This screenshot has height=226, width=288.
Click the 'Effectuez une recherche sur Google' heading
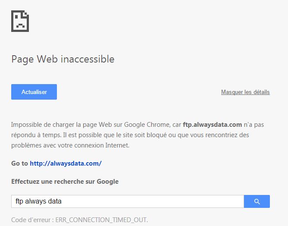65,182
